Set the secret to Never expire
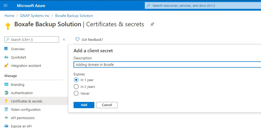Screen dimensions: 261x130 click(76, 94)
